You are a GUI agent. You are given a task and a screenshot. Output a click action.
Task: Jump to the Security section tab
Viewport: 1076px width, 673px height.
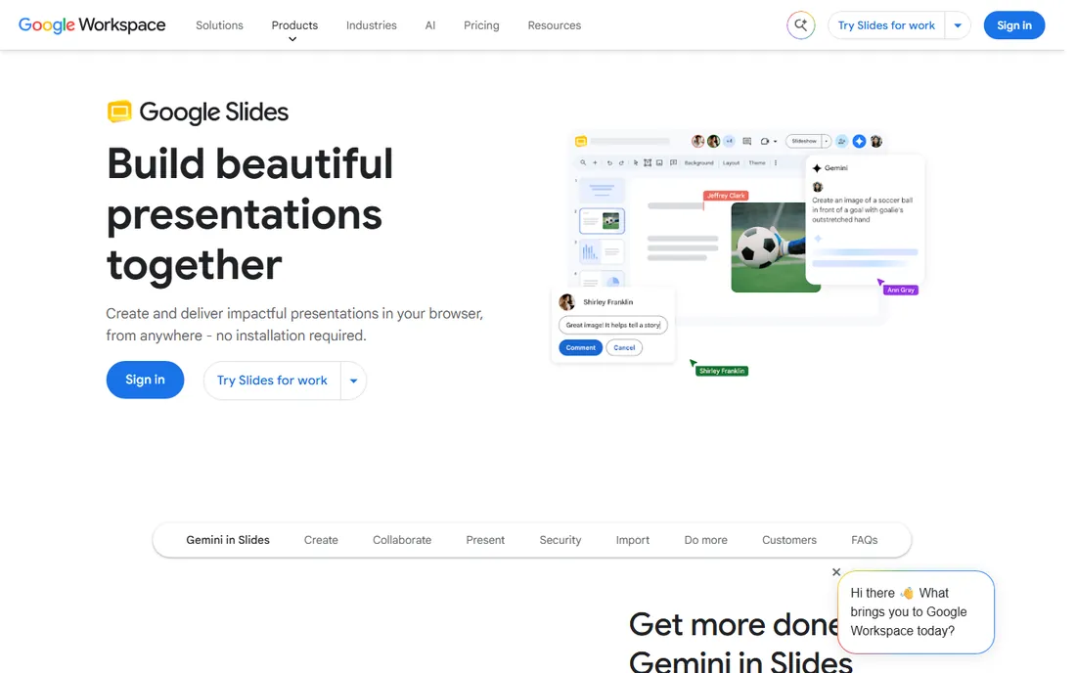[560, 540]
